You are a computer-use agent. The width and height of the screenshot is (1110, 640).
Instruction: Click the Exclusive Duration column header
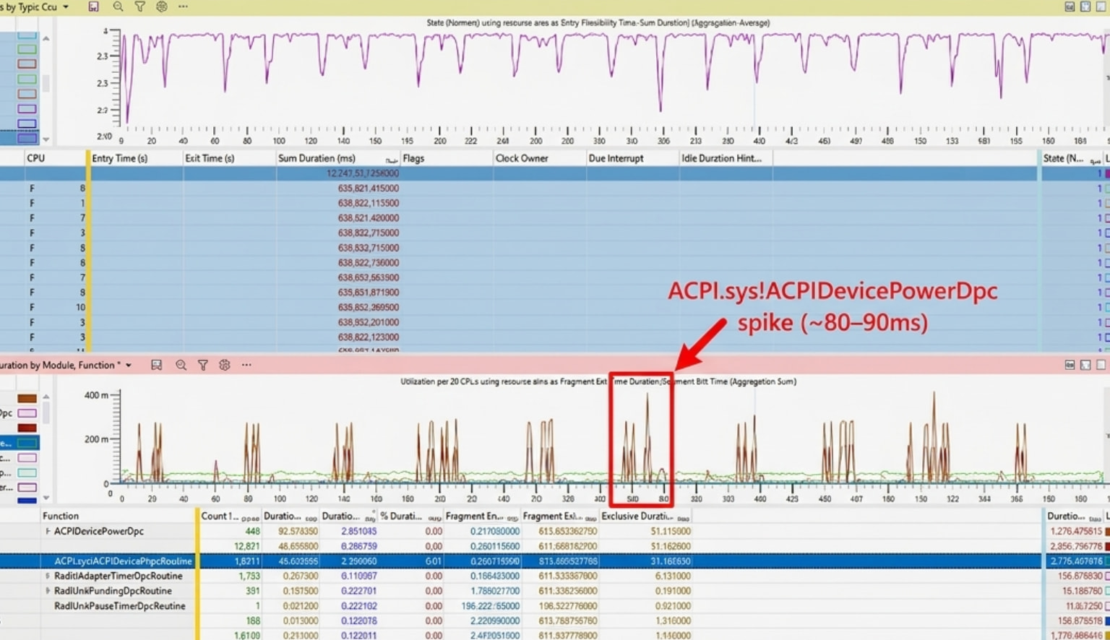pyautogui.click(x=637, y=516)
